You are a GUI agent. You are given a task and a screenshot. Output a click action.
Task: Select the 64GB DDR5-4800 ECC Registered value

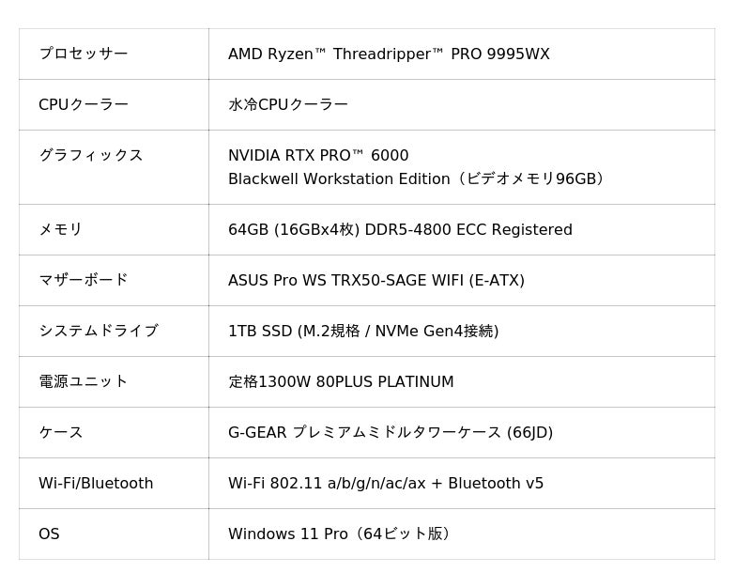(x=400, y=229)
